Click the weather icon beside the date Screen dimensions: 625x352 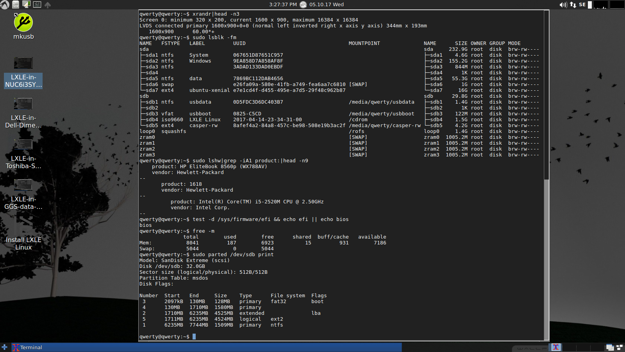tap(303, 5)
